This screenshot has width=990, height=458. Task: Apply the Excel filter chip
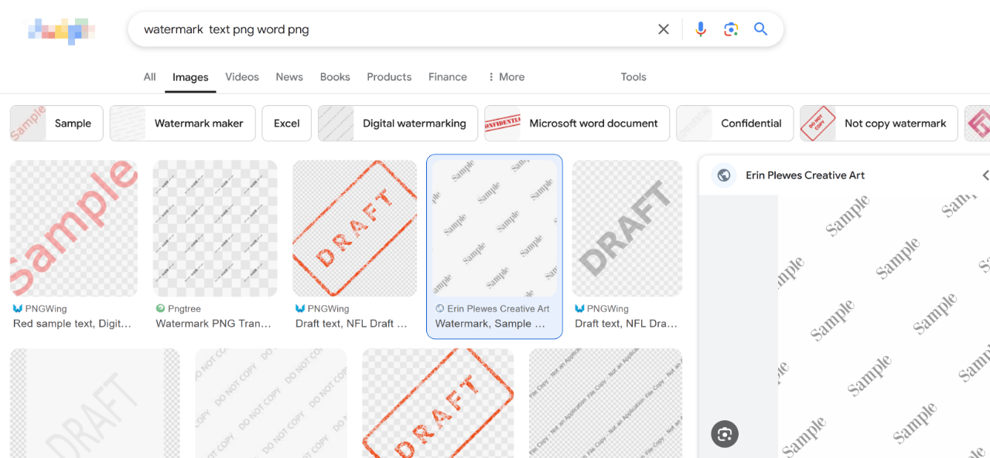tap(287, 124)
